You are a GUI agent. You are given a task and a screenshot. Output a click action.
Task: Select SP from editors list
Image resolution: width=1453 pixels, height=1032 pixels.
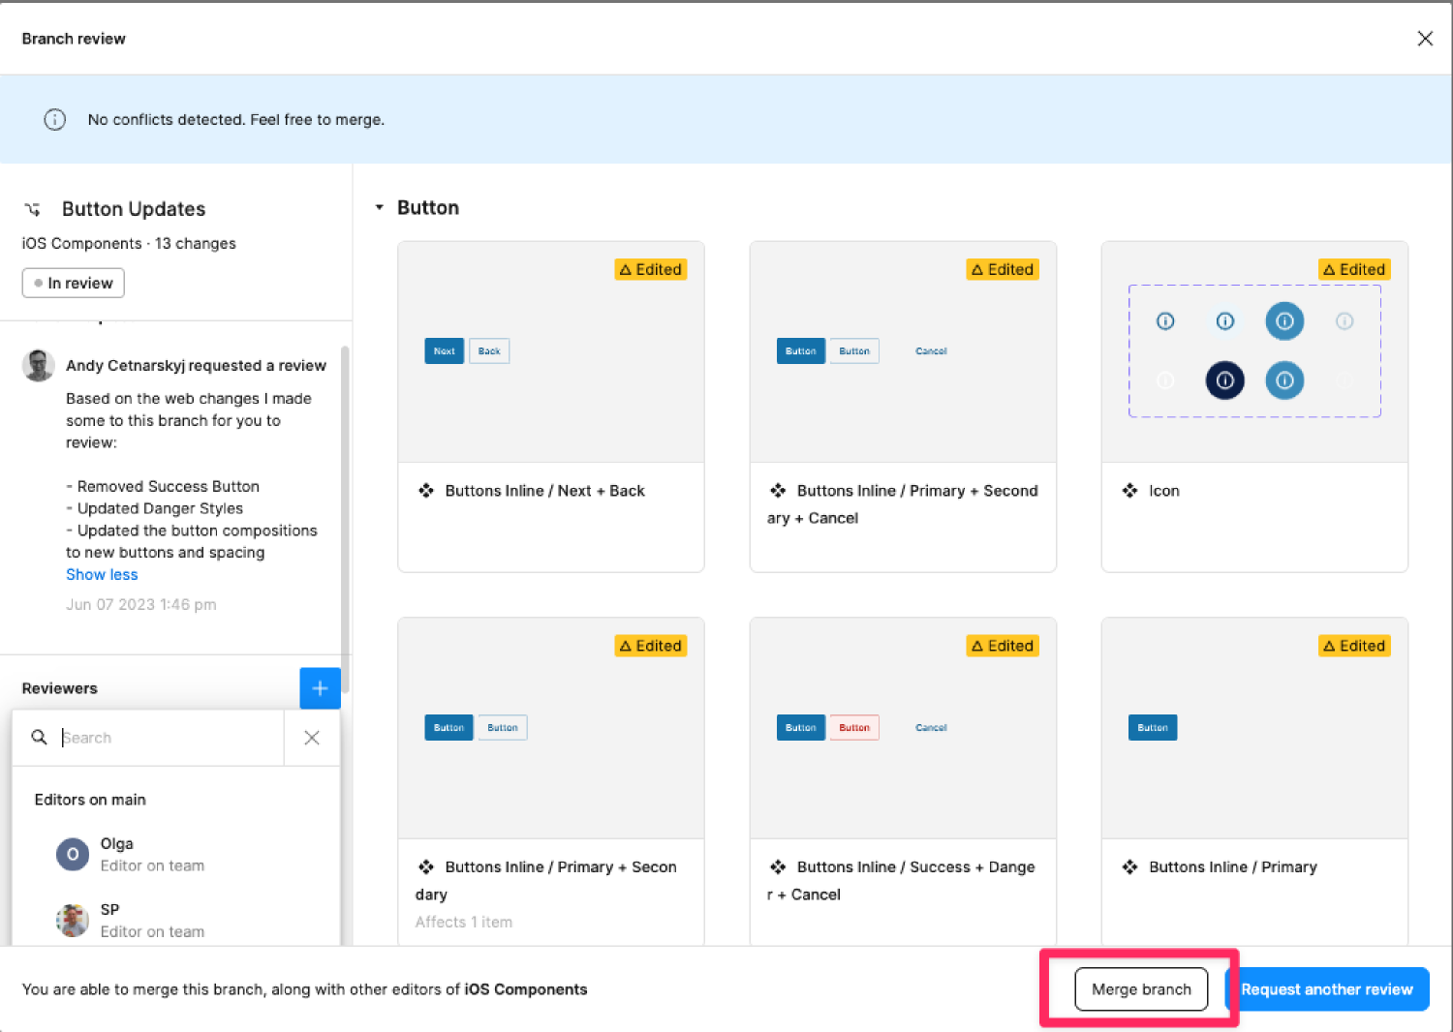[110, 920]
